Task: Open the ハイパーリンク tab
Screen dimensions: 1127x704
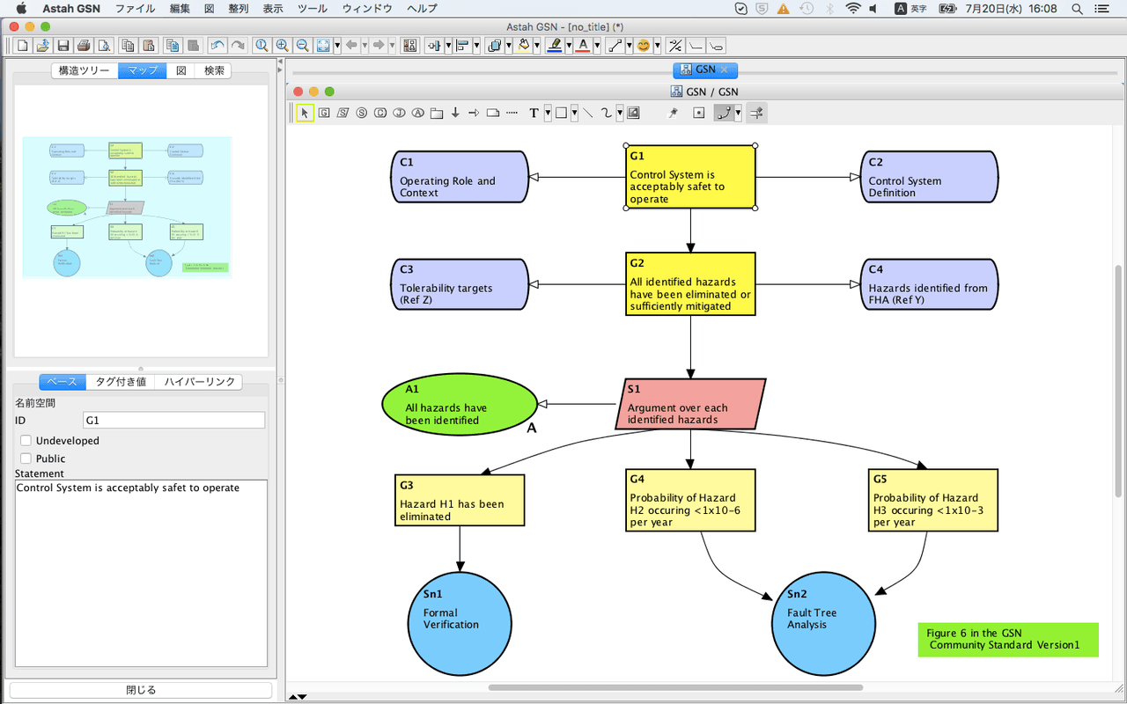Action: click(200, 382)
